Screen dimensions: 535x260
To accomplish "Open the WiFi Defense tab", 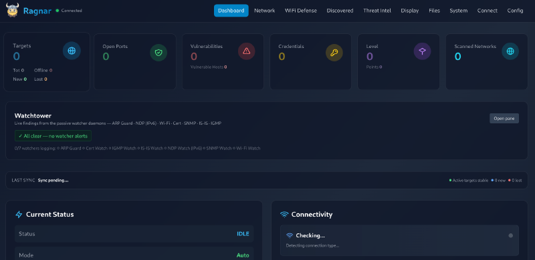I will (300, 11).
